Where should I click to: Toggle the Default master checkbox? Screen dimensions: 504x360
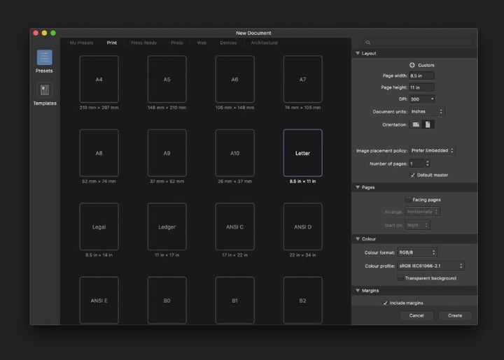(413, 175)
